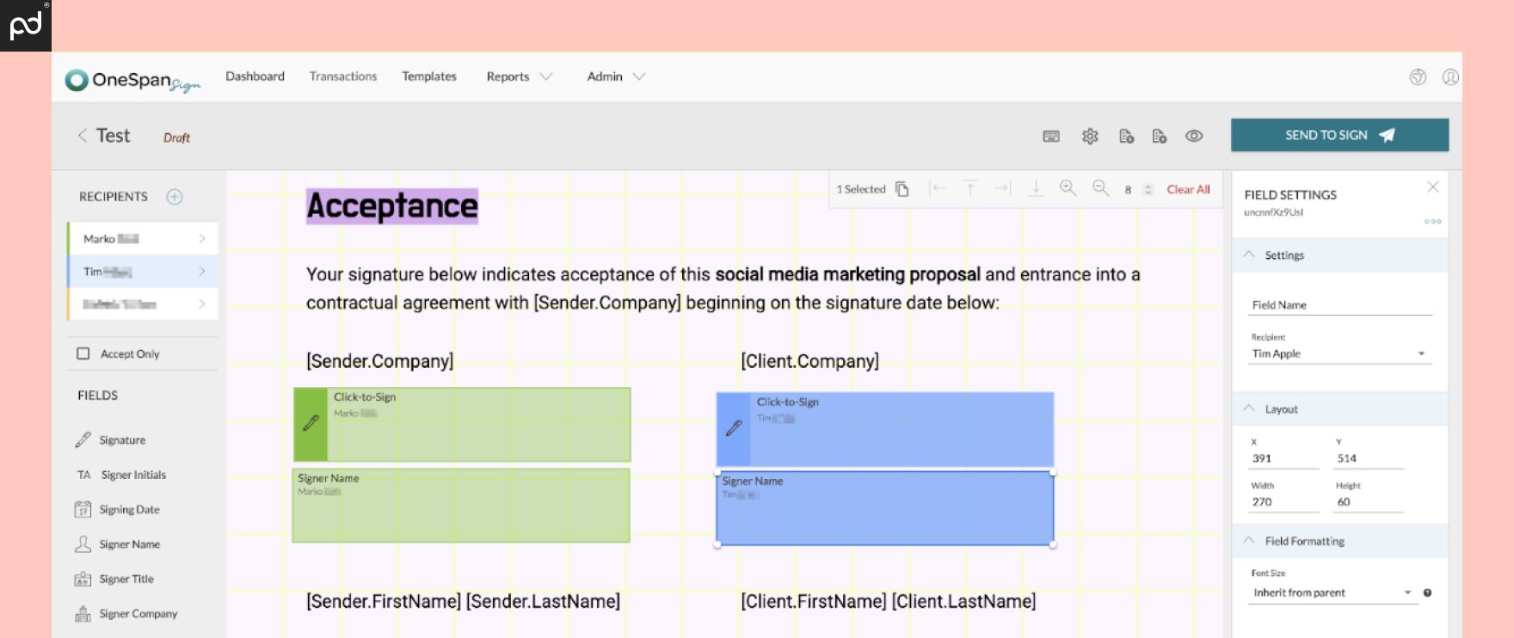The width and height of the screenshot is (1514, 638).
Task: Select Tim's blue Click-to-Sign field
Action: point(885,429)
